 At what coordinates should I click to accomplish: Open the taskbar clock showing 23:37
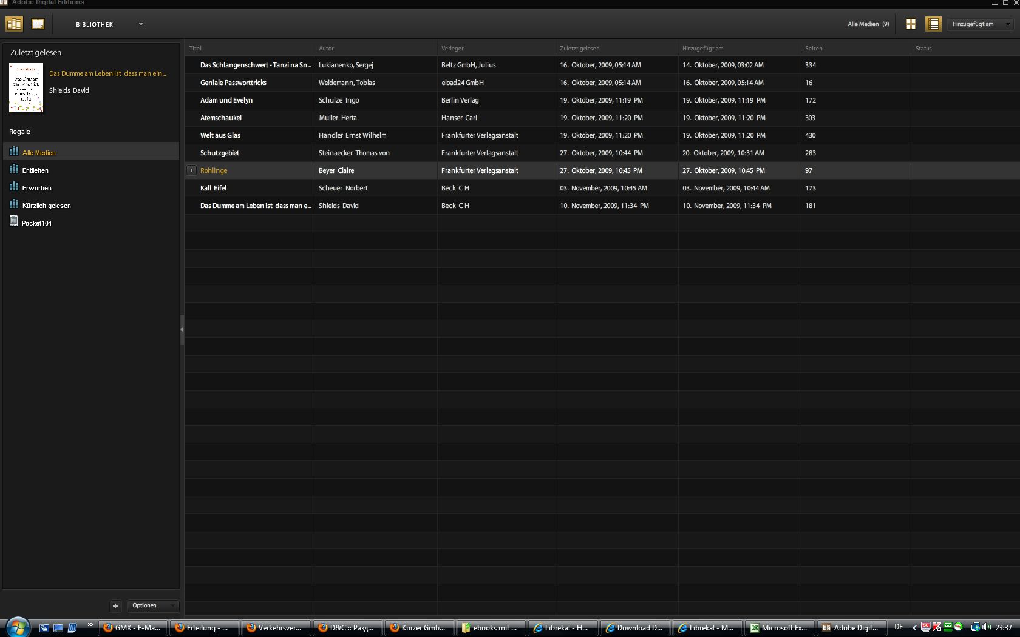[1004, 628]
